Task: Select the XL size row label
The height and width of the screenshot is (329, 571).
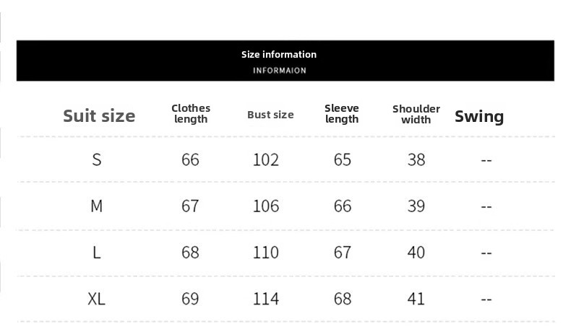Action: [x=97, y=299]
